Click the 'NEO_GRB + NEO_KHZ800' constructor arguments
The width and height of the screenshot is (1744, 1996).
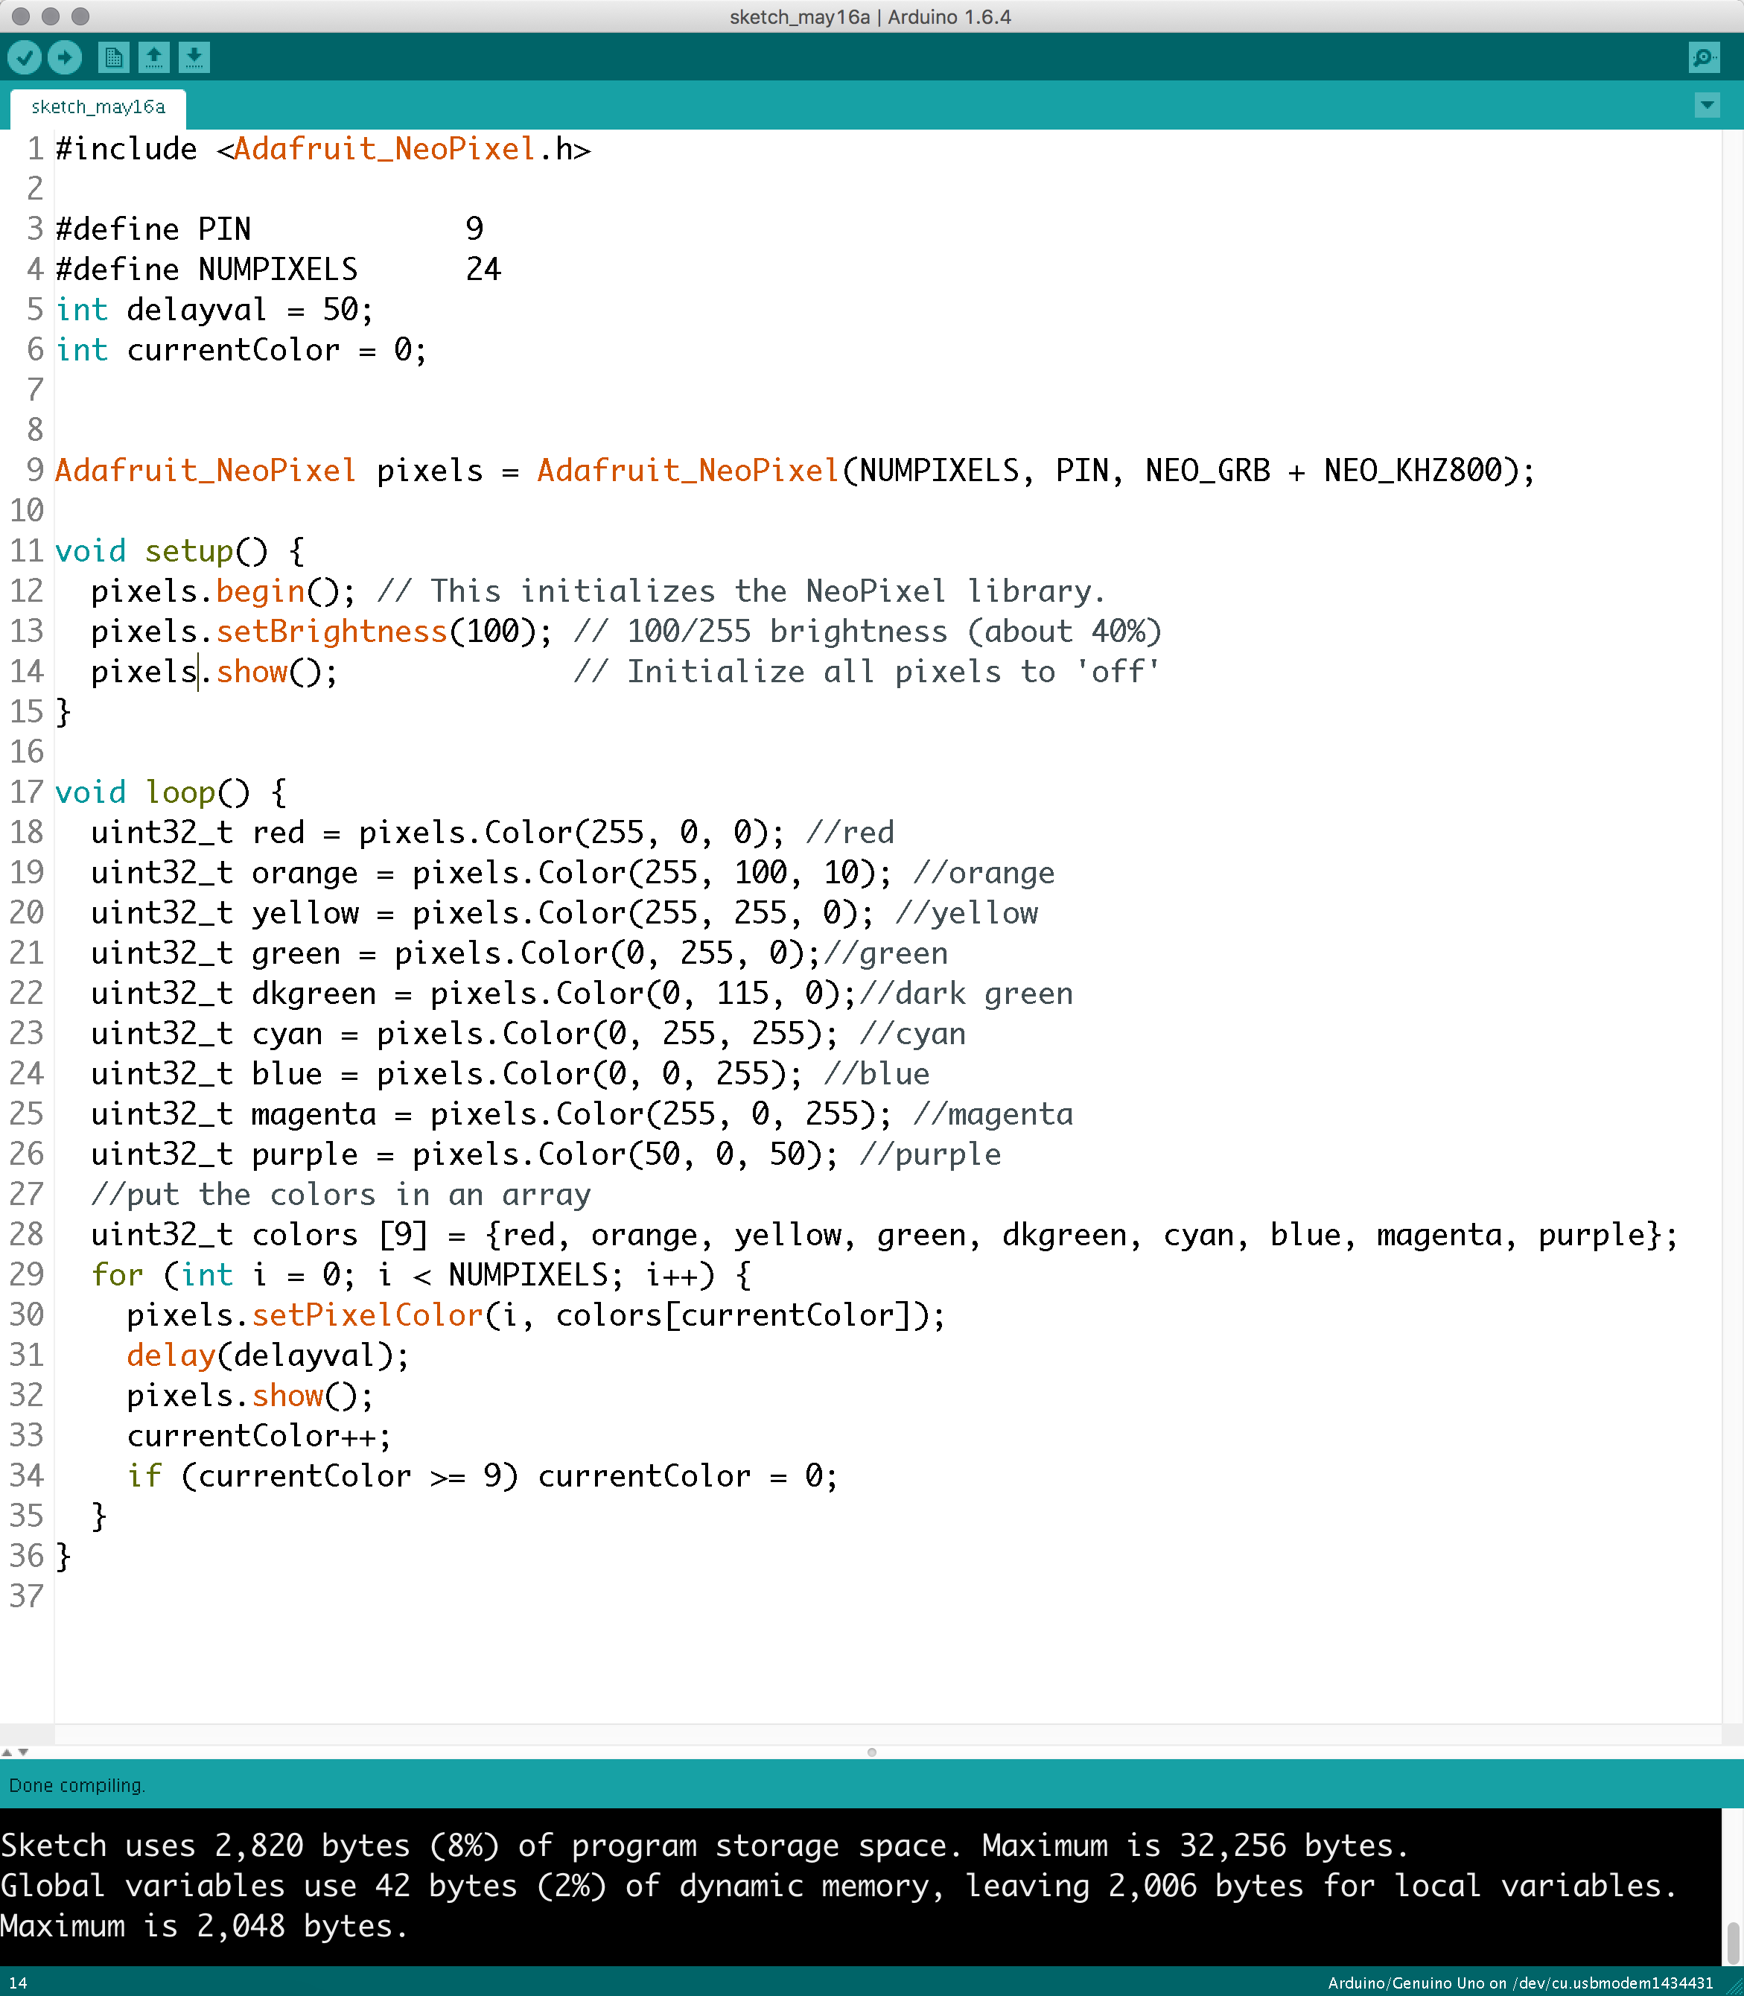coord(1323,471)
